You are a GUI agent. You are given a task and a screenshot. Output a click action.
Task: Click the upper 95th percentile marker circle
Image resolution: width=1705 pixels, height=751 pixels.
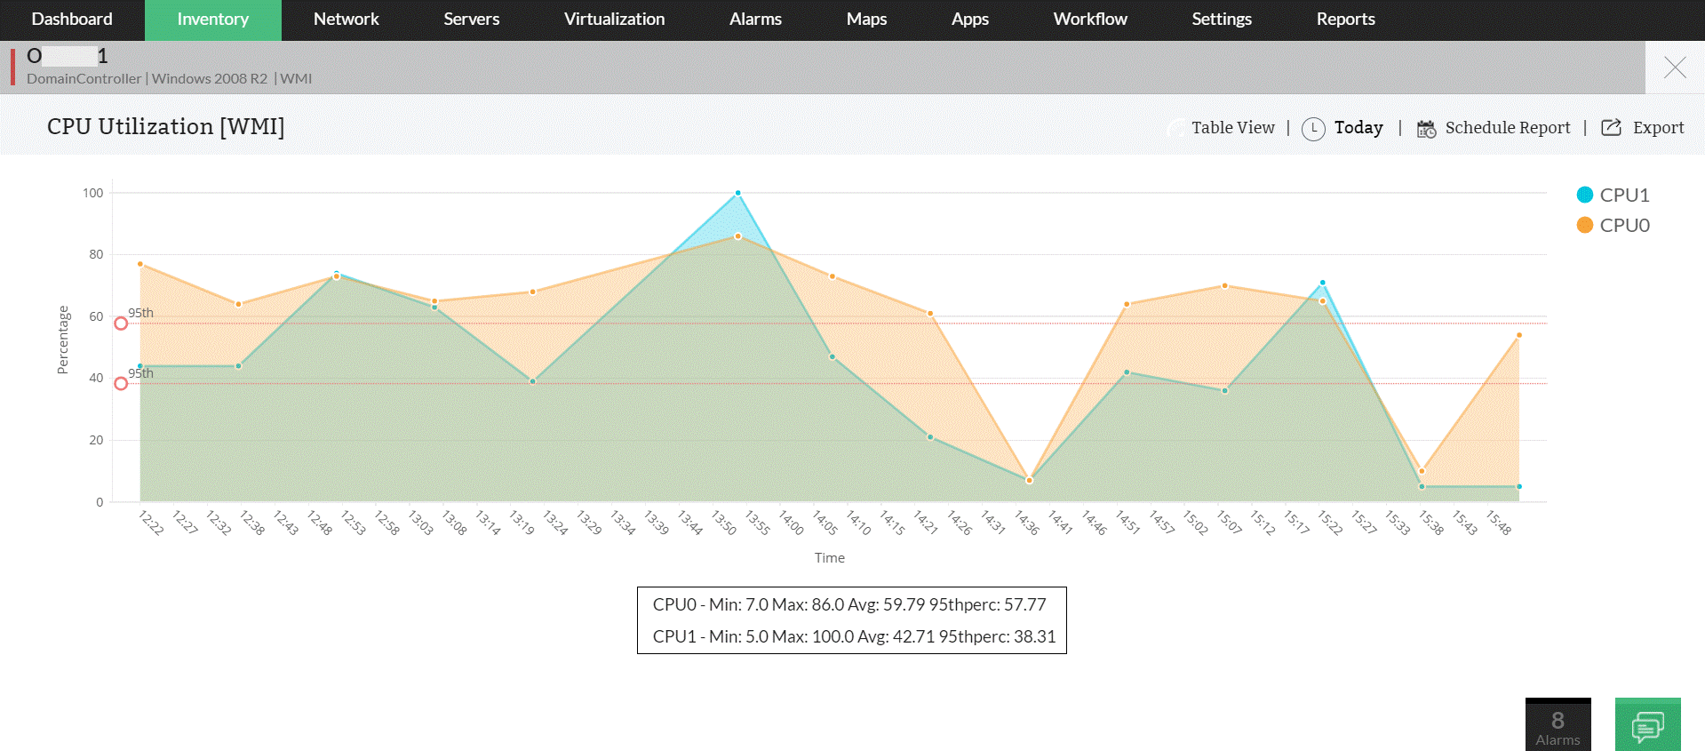[121, 324]
